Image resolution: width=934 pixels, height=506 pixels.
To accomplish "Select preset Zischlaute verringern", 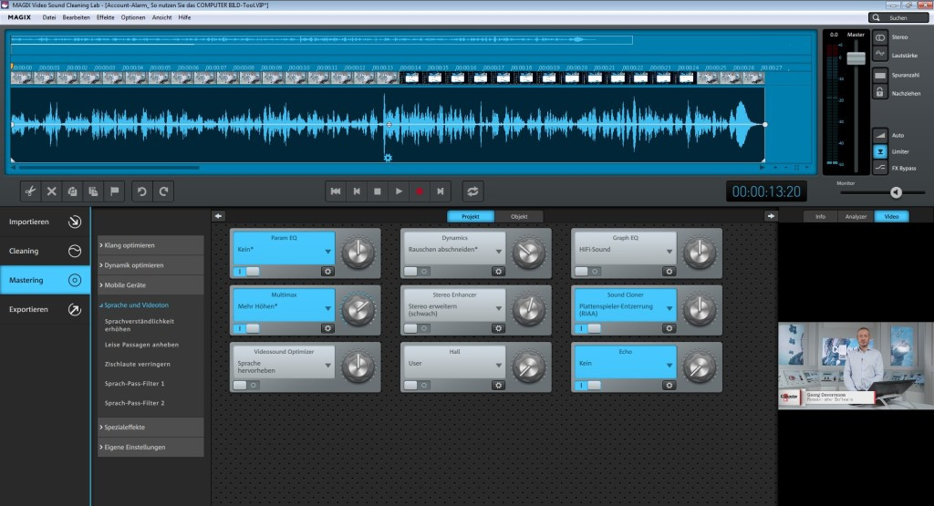I will (x=138, y=365).
